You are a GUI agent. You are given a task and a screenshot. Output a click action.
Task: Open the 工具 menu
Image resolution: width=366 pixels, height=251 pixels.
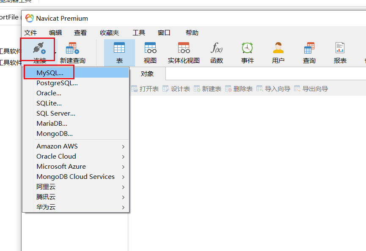click(139, 32)
